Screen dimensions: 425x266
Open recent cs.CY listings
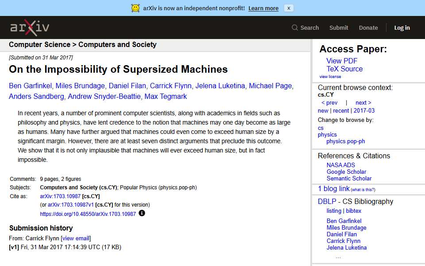[341, 111]
